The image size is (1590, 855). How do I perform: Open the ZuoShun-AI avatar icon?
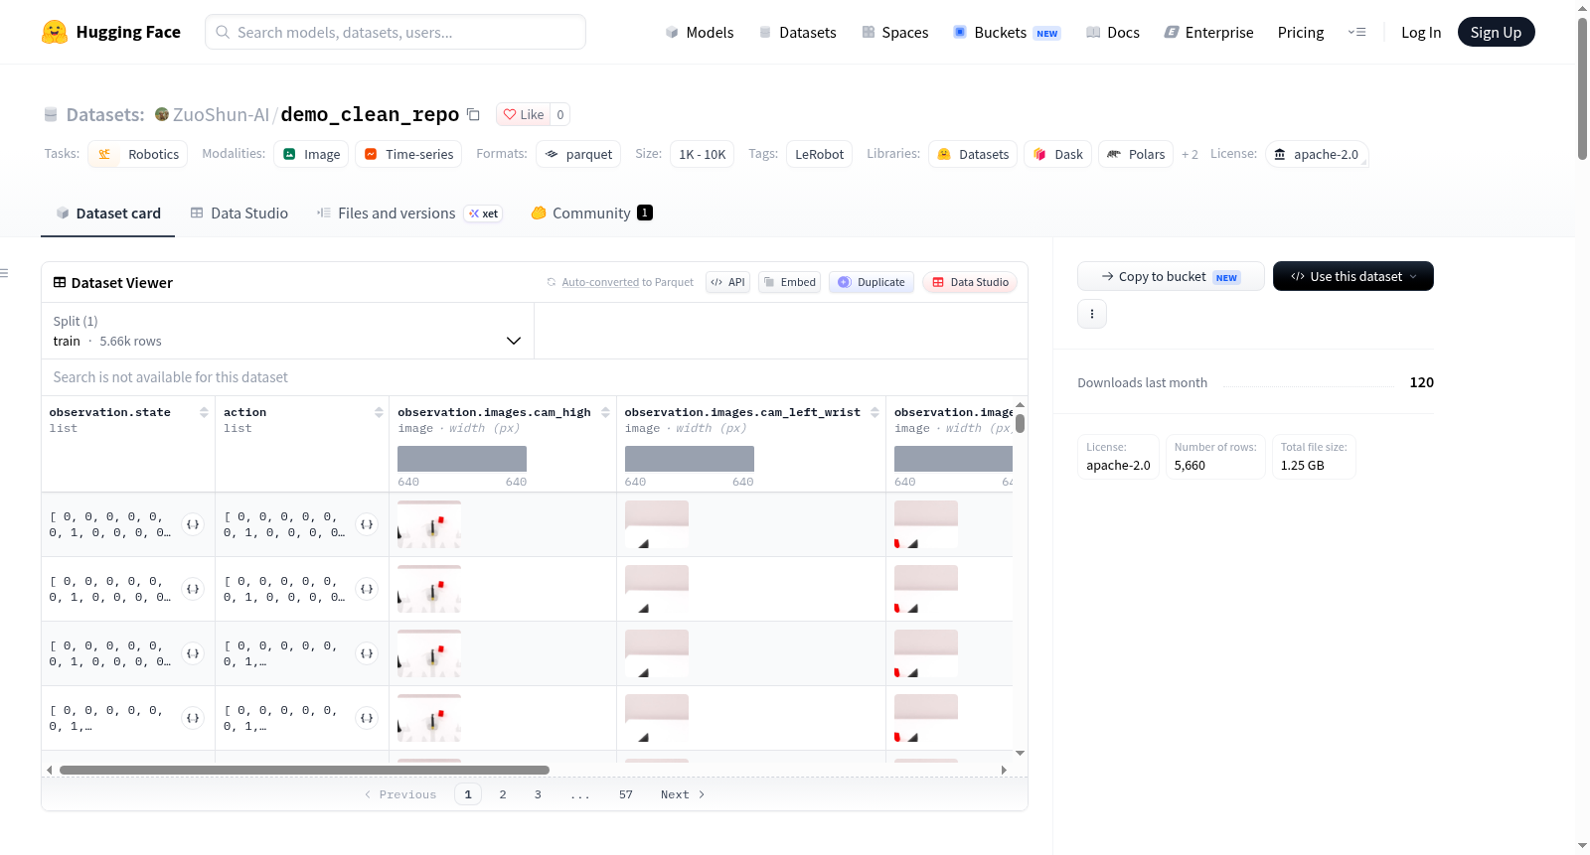[x=162, y=114]
